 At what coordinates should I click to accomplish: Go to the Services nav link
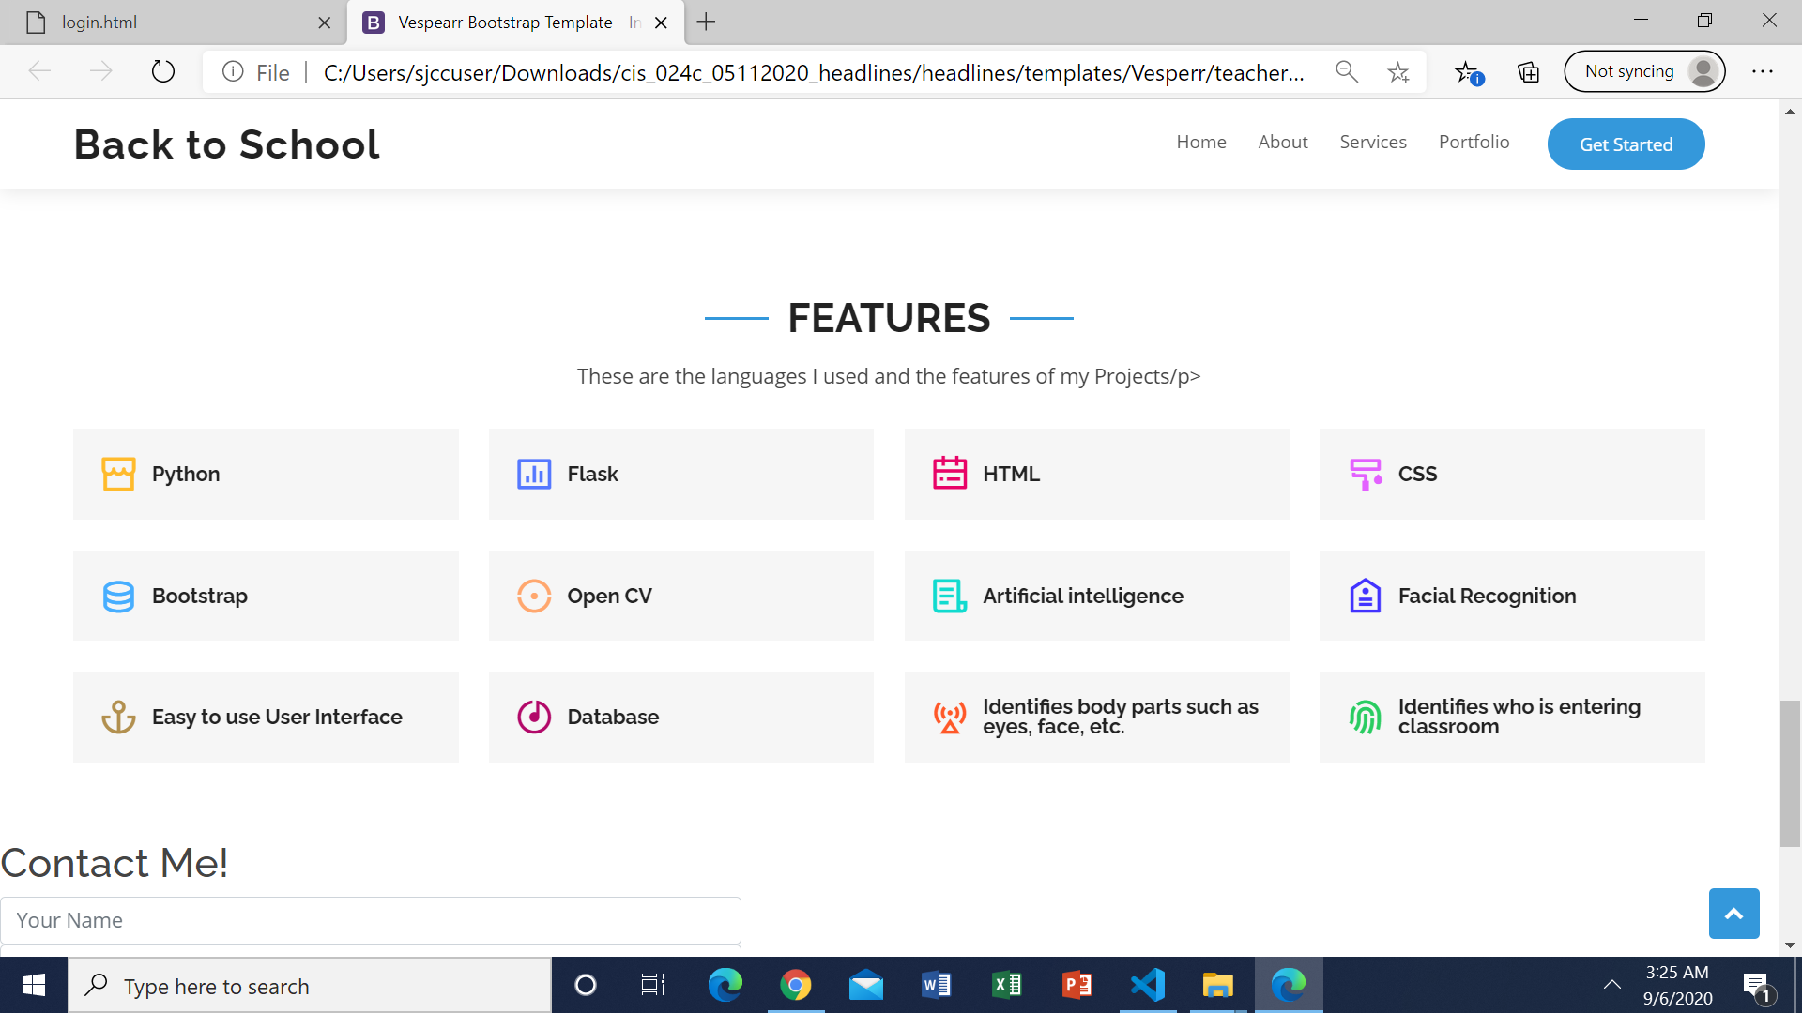point(1372,142)
